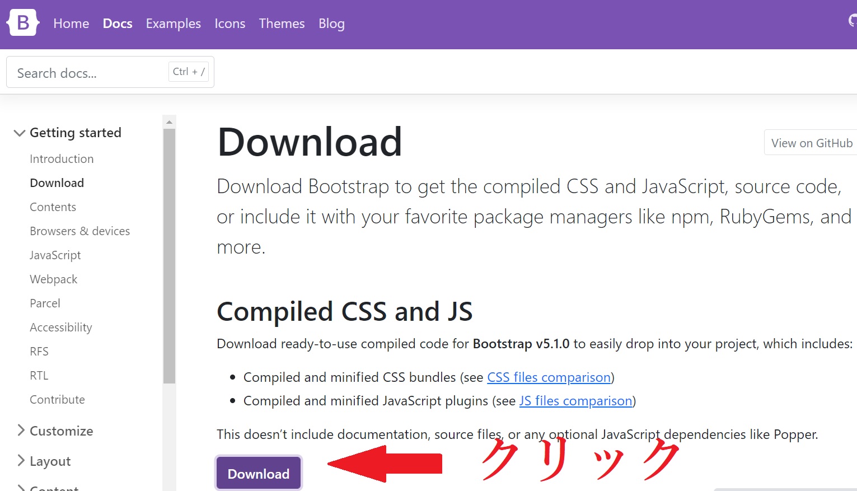Open JavaScript in the sidebar
The width and height of the screenshot is (857, 491).
pos(55,255)
